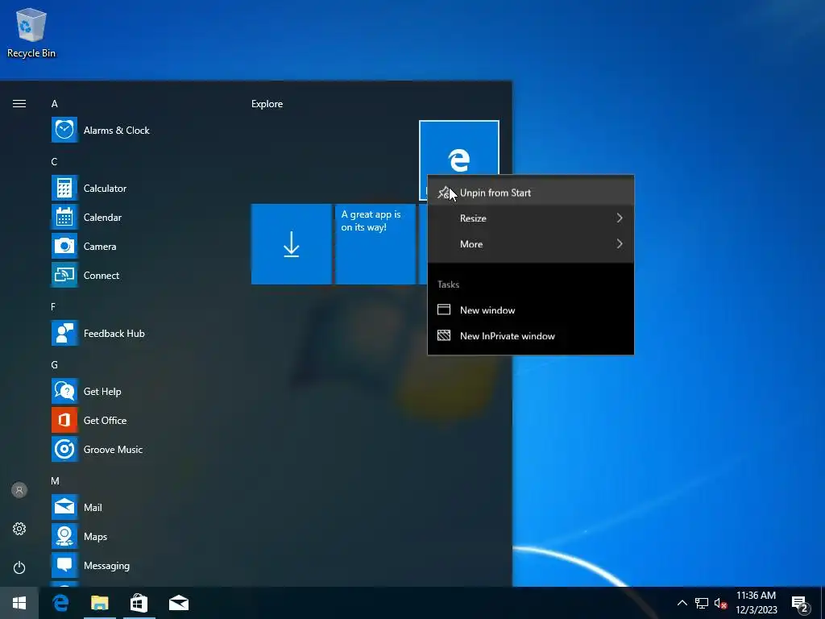Open Microsoft Store from the taskbar
This screenshot has width=825, height=619.
click(139, 603)
